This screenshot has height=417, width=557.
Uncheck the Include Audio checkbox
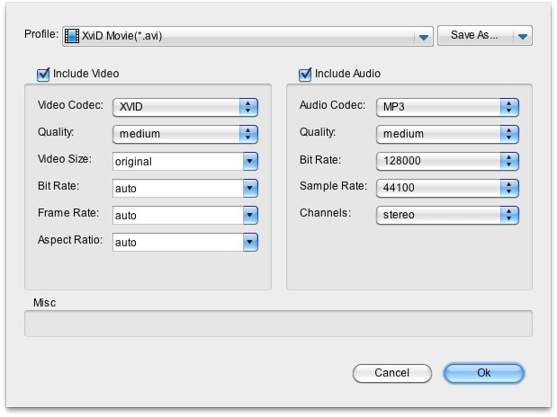[305, 75]
